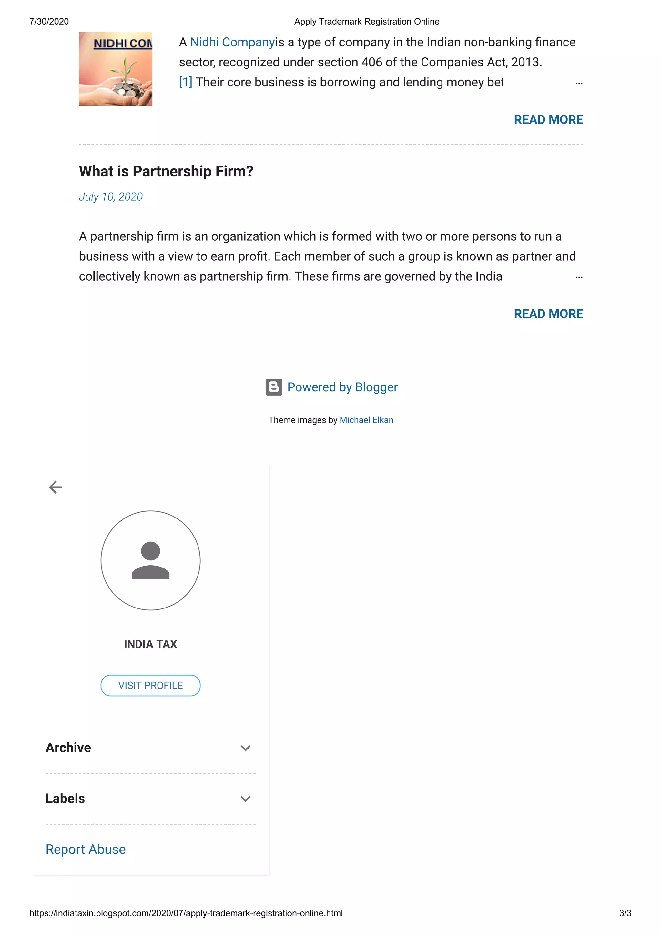Expand the Labels section chevron
661x935 pixels.
click(245, 799)
